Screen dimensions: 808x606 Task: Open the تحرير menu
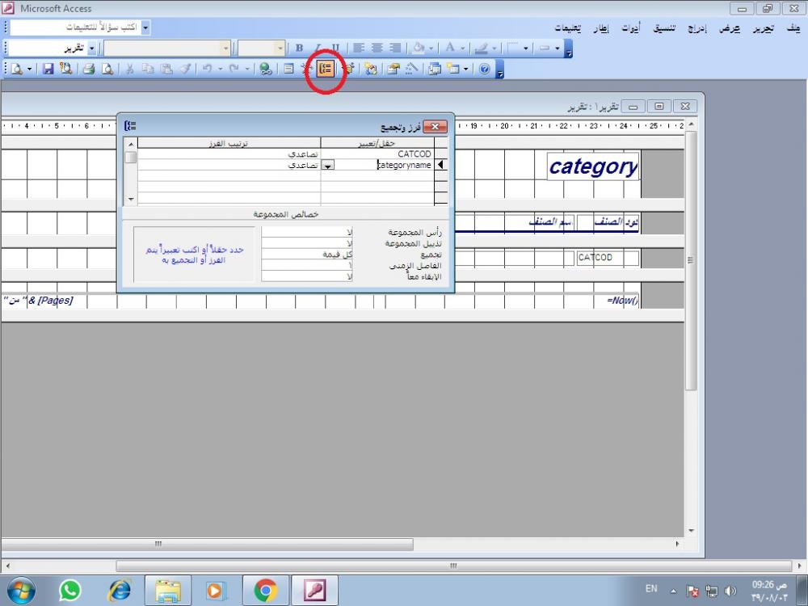[764, 27]
